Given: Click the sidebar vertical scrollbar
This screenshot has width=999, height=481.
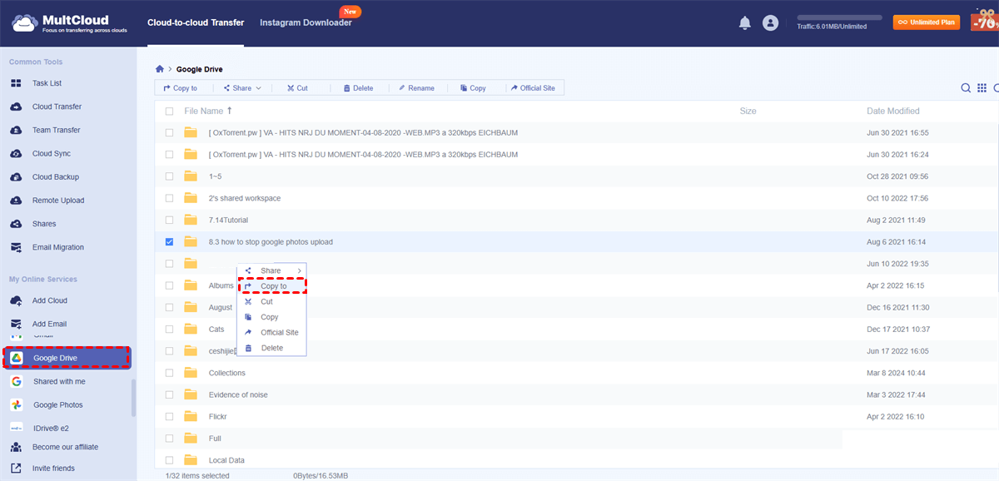Looking at the screenshot, I should coord(134,398).
